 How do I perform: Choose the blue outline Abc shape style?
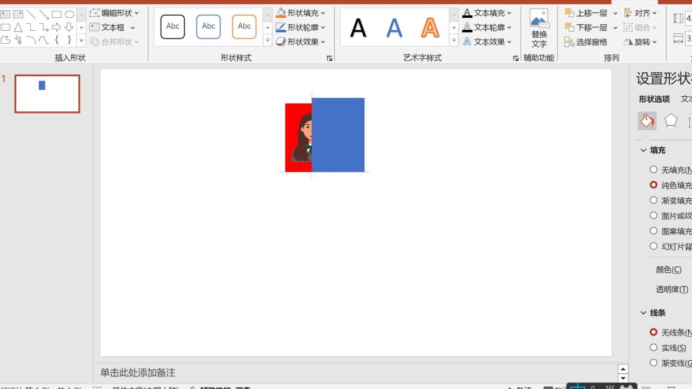pos(208,27)
